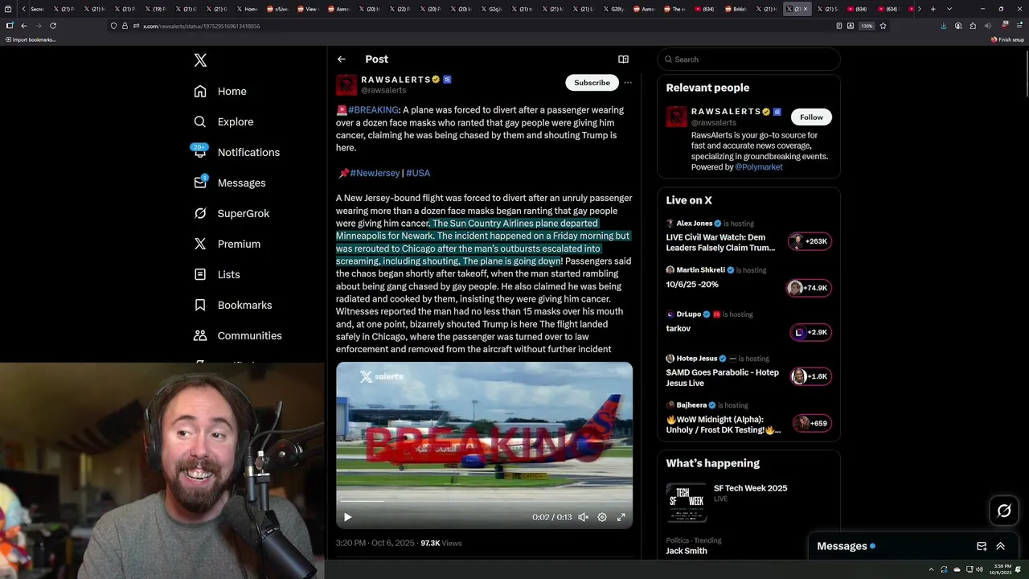Open Hotep Jesus $AMD Goes Parabolic live
Screen dimensions: 1029x579
click(748, 372)
